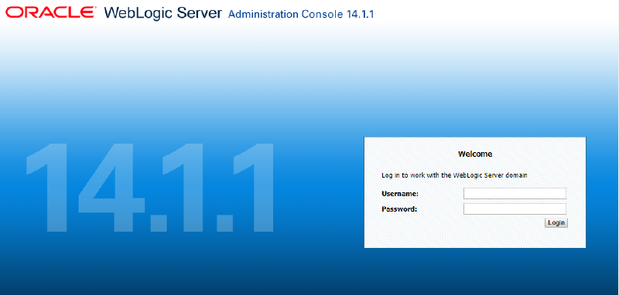Click 'Administration Console 14.1.1' header text
619x295 pixels.
301,15
